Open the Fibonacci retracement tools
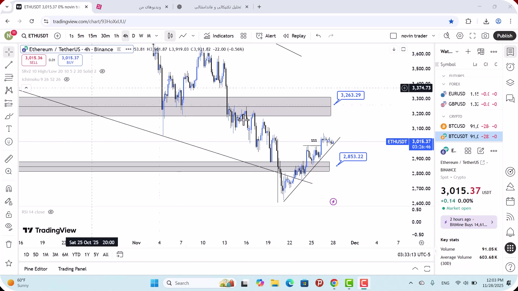This screenshot has width=518, height=291. (9, 78)
